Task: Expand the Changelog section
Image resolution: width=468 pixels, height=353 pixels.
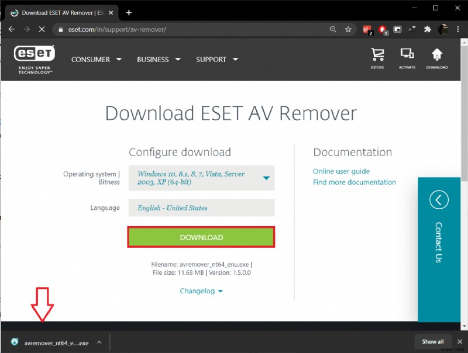Action: tap(201, 291)
